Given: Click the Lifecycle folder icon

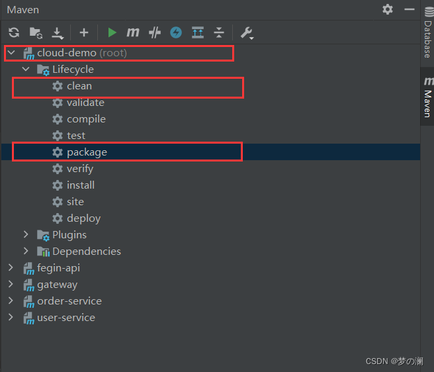Looking at the screenshot, I should pos(43,70).
